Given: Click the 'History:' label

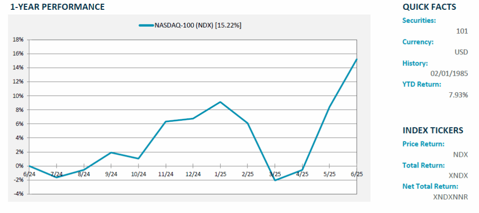Looking at the screenshot, I should tap(415, 63).
